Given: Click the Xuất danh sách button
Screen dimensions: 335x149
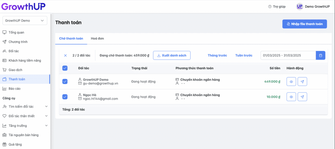Looking at the screenshot, I should tap(171, 55).
